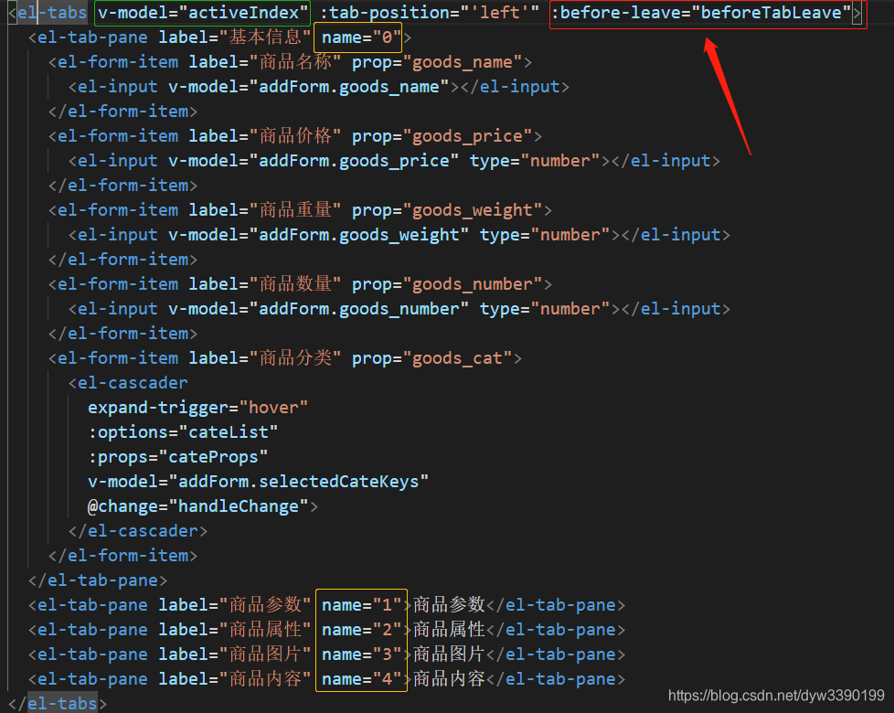
Task: Click :props="cateProps" attribute
Action: (178, 457)
